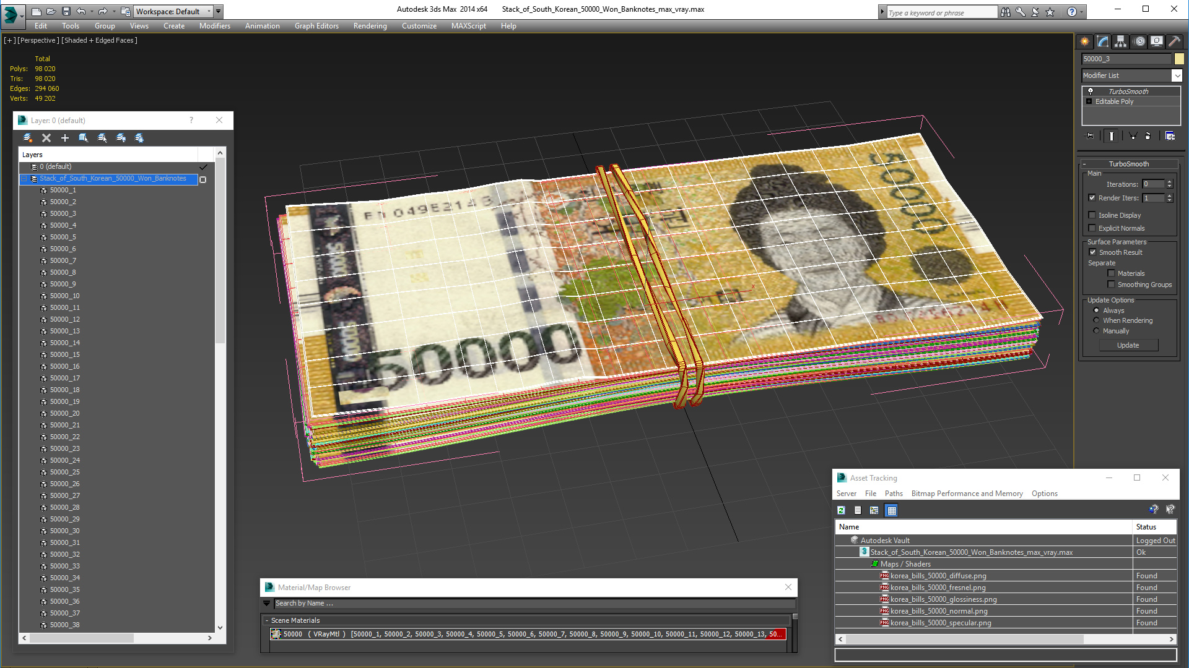Open Material Browser options arrow
Viewport: 1189px width, 668px height.
point(267,603)
